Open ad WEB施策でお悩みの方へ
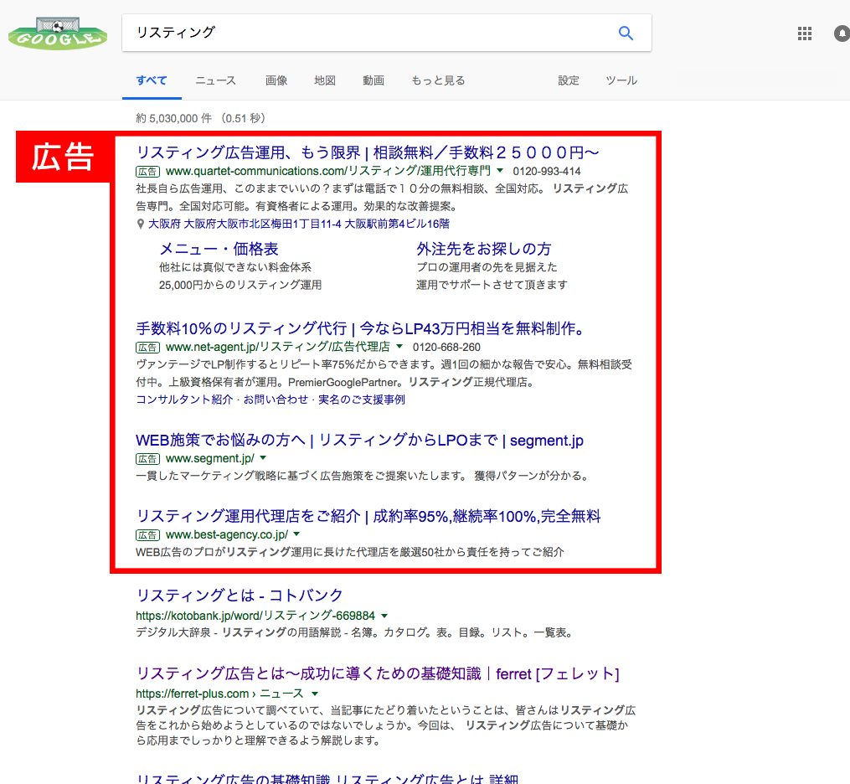The image size is (850, 784). [359, 441]
